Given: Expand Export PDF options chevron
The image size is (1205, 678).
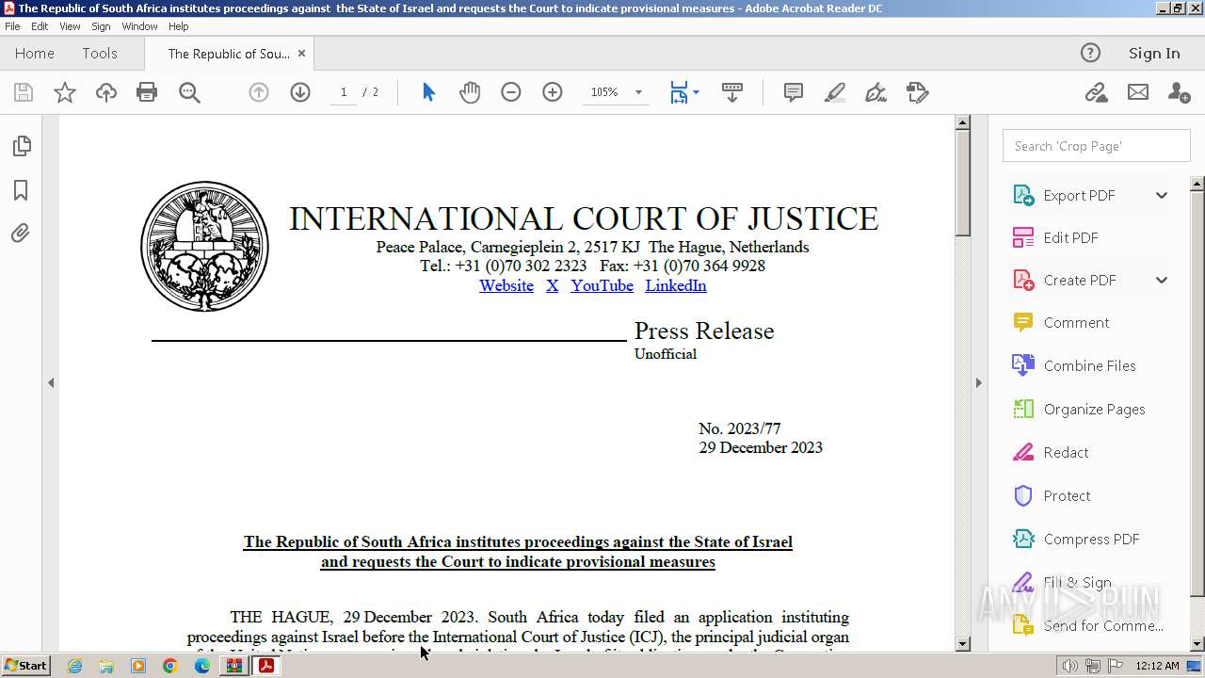Looking at the screenshot, I should (x=1162, y=196).
